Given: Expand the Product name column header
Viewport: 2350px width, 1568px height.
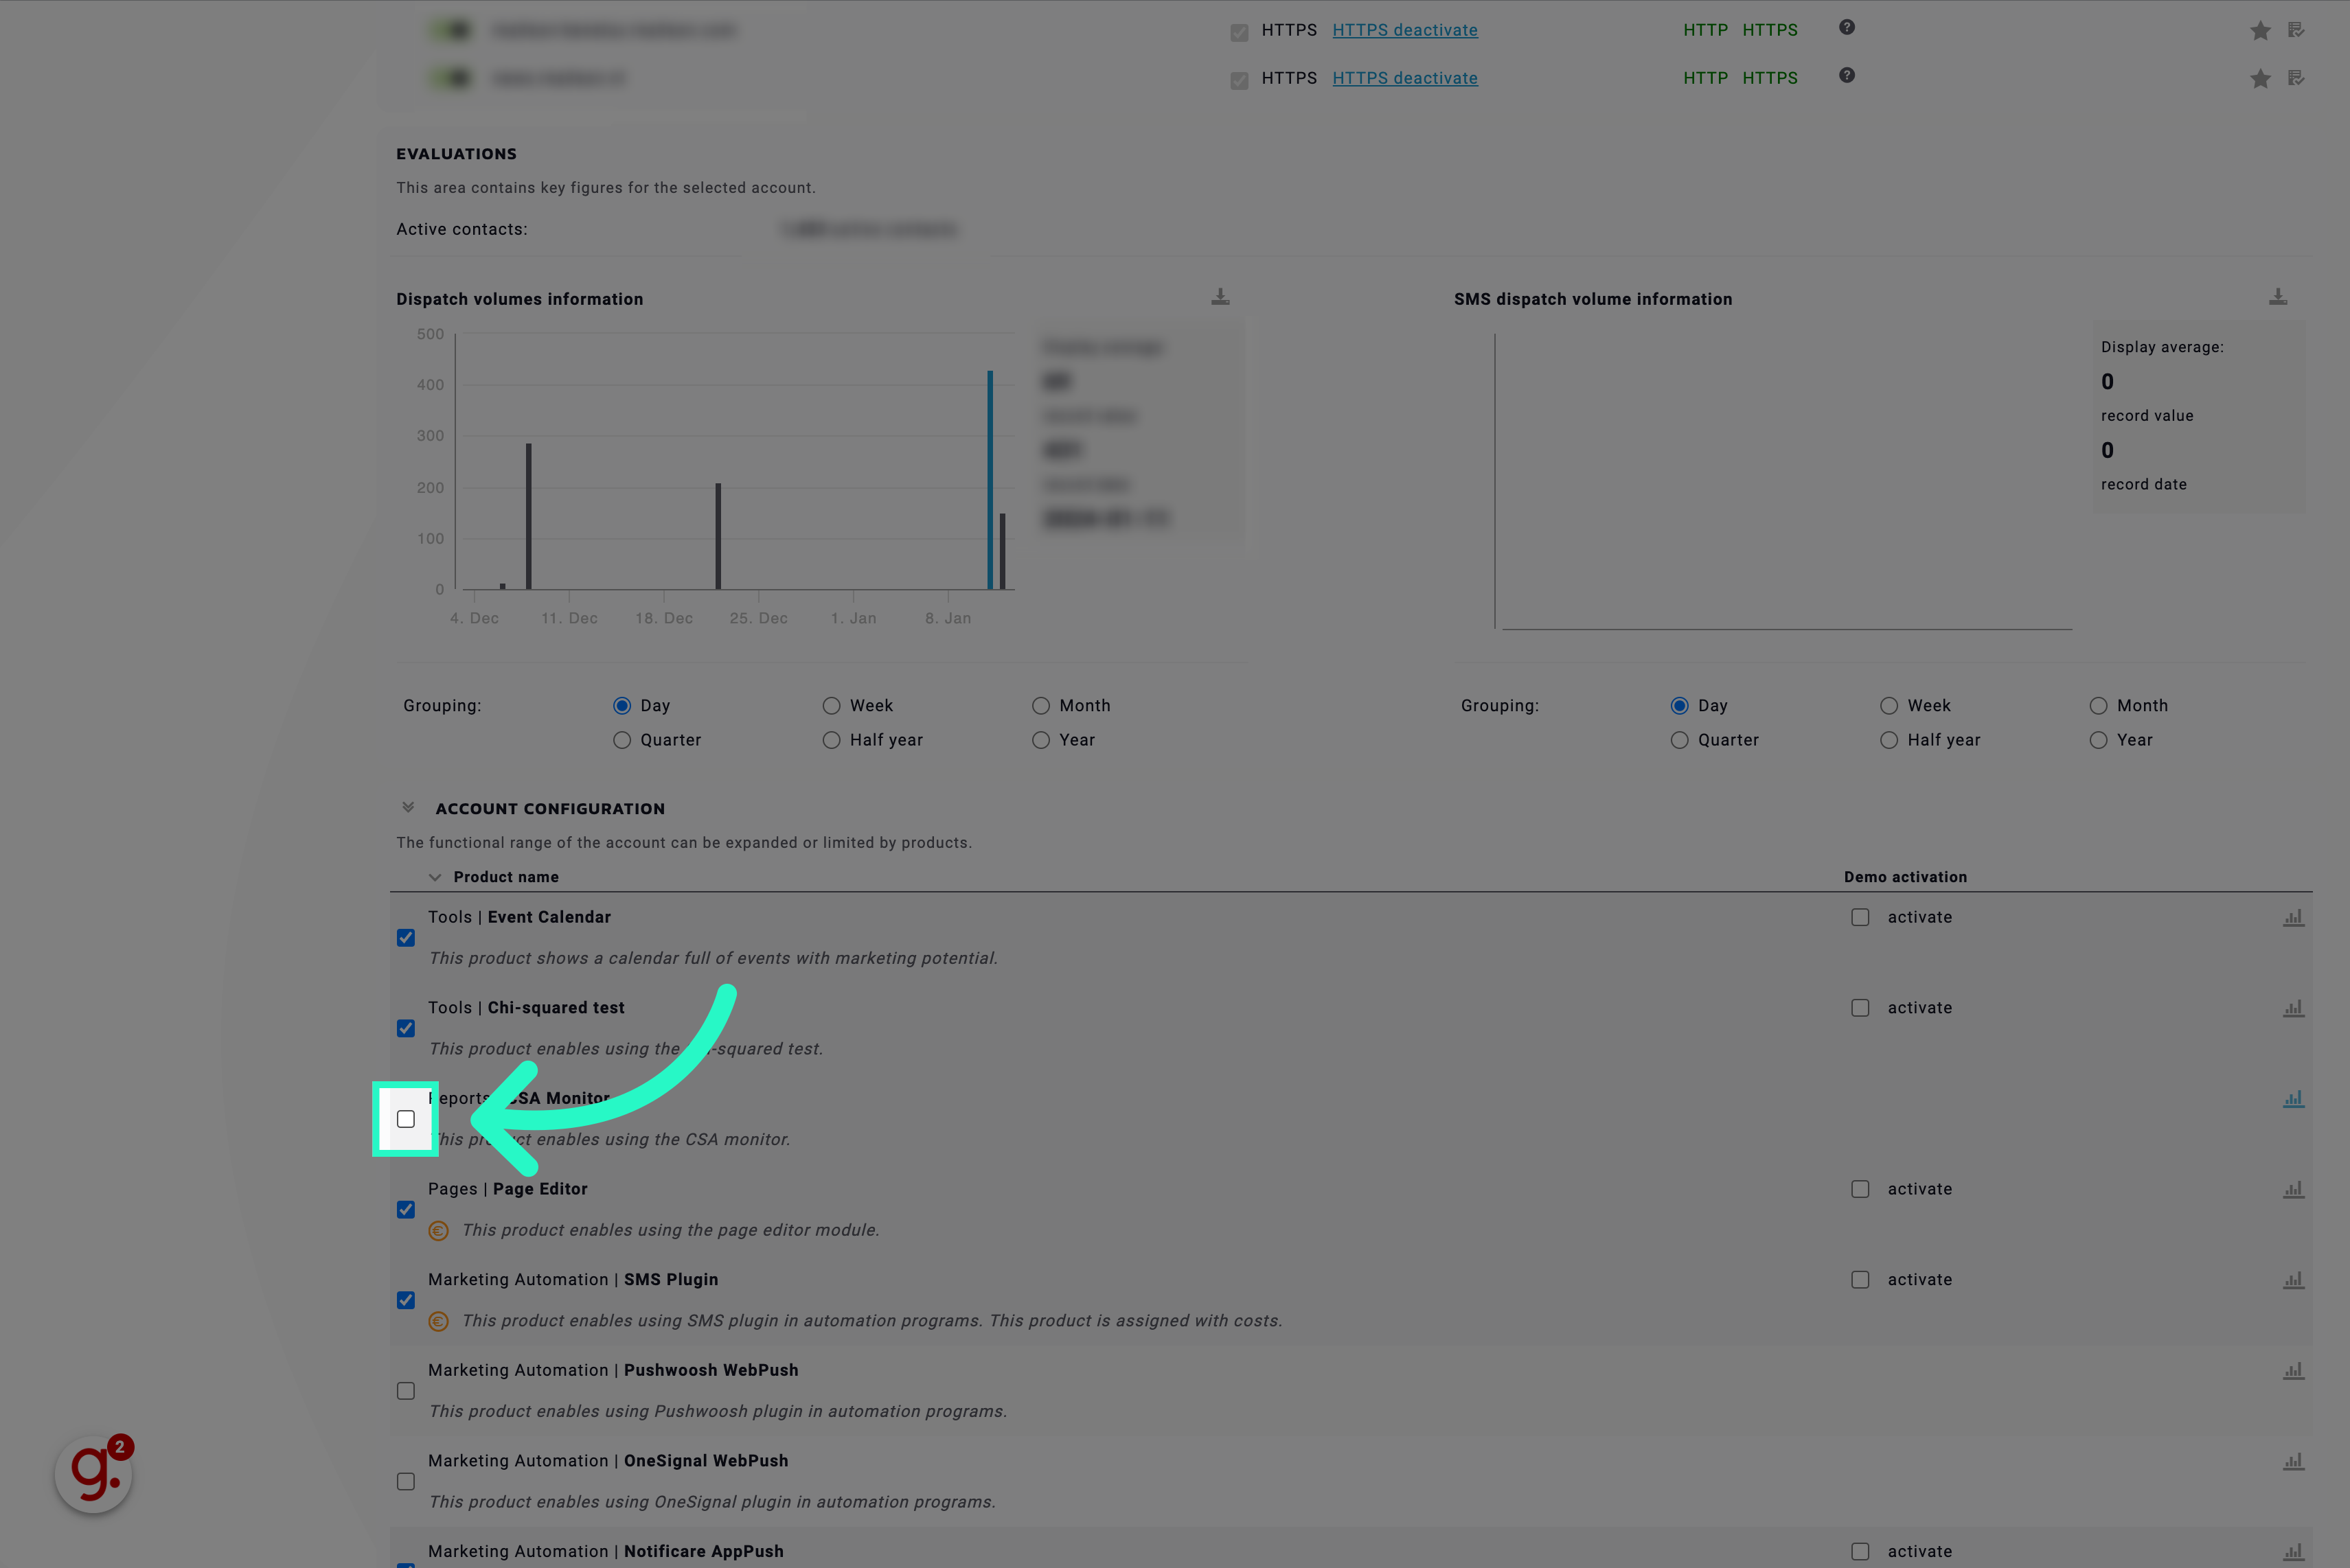Looking at the screenshot, I should click(x=434, y=877).
